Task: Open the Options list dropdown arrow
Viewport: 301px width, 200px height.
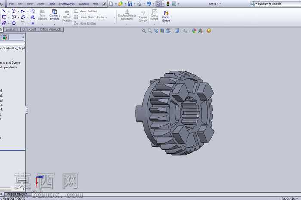Action: click(178, 4)
